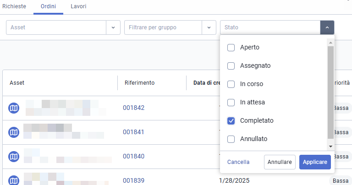Open the Lavori tab
This screenshot has height=185, width=352.
pyautogui.click(x=78, y=6)
